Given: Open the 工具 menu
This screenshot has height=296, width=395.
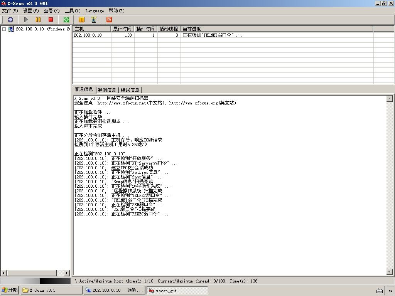Looking at the screenshot, I should [72, 11].
